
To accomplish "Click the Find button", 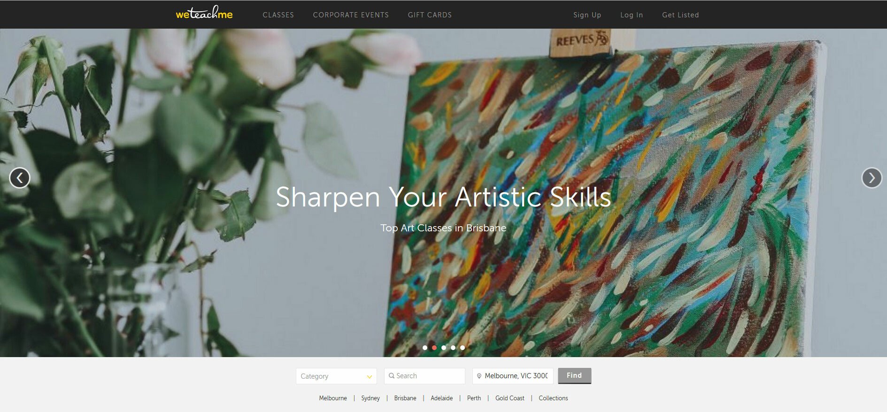I will coord(574,375).
